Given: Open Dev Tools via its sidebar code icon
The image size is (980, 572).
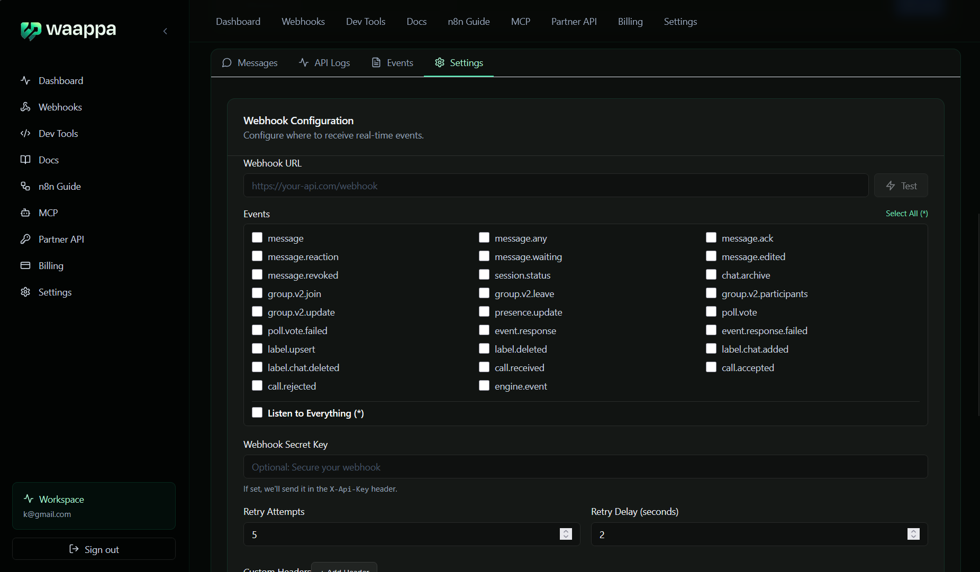Looking at the screenshot, I should click(x=25, y=133).
